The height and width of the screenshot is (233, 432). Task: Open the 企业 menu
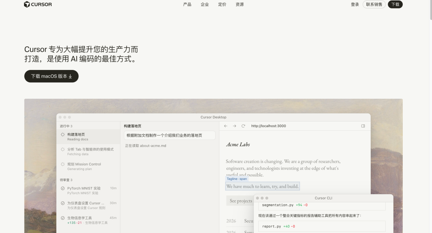(204, 4)
